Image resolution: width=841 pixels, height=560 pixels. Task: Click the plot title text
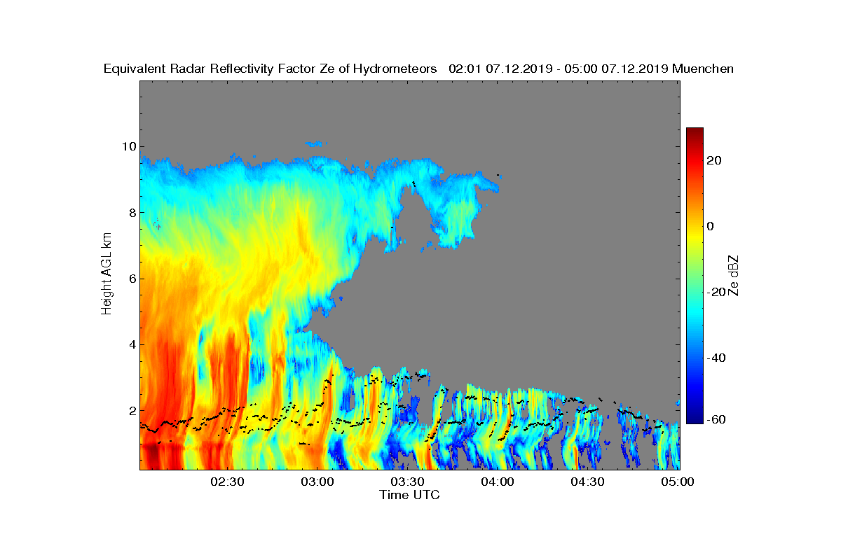[418, 69]
